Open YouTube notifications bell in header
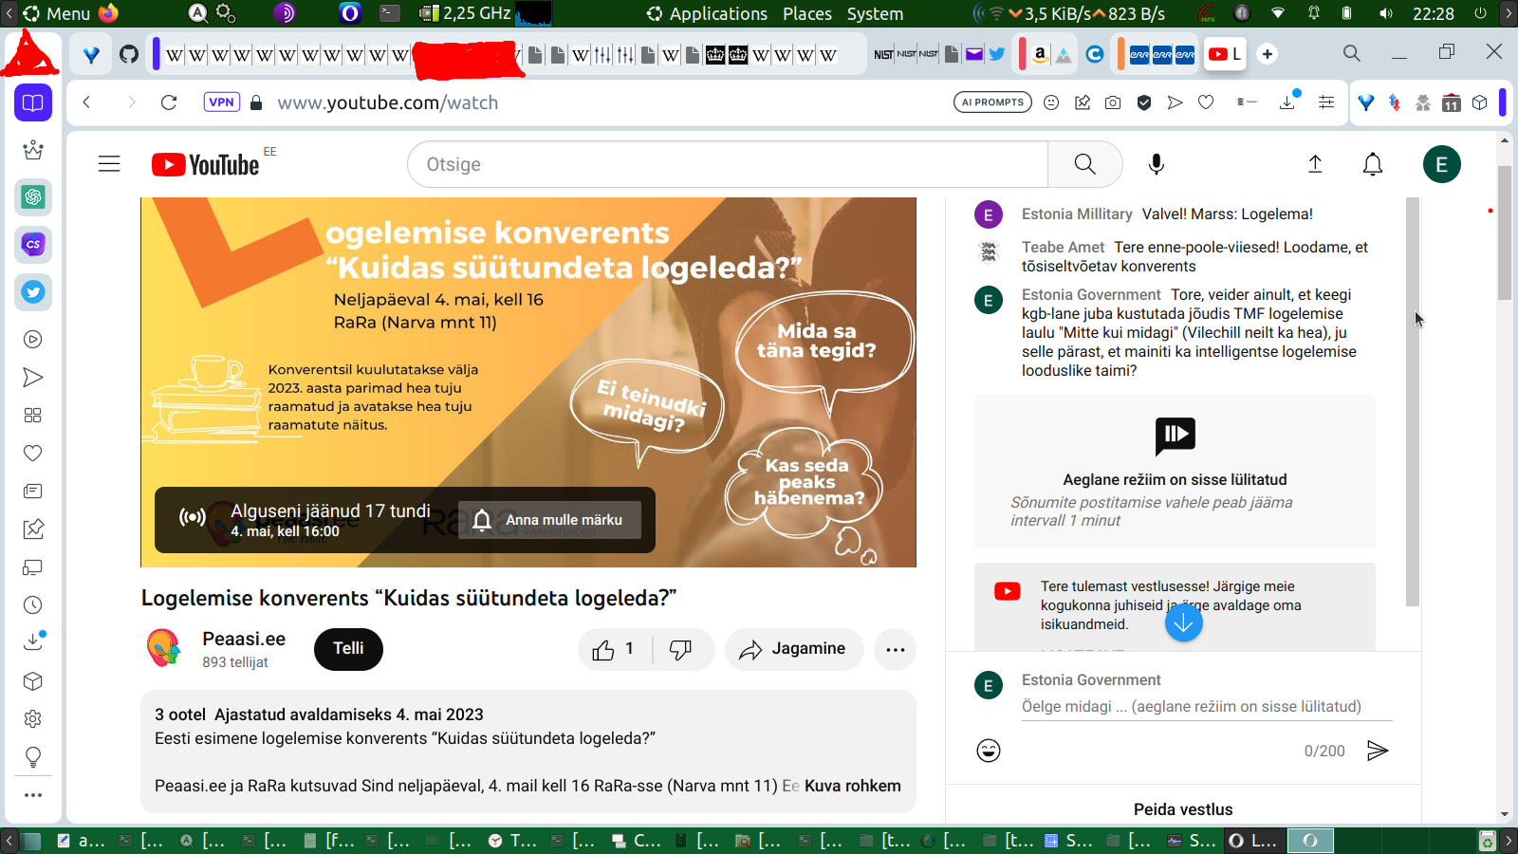The image size is (1518, 854). 1373,164
